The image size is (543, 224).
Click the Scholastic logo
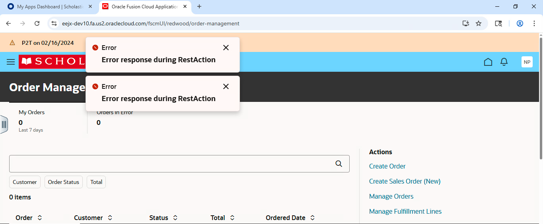pyautogui.click(x=52, y=61)
